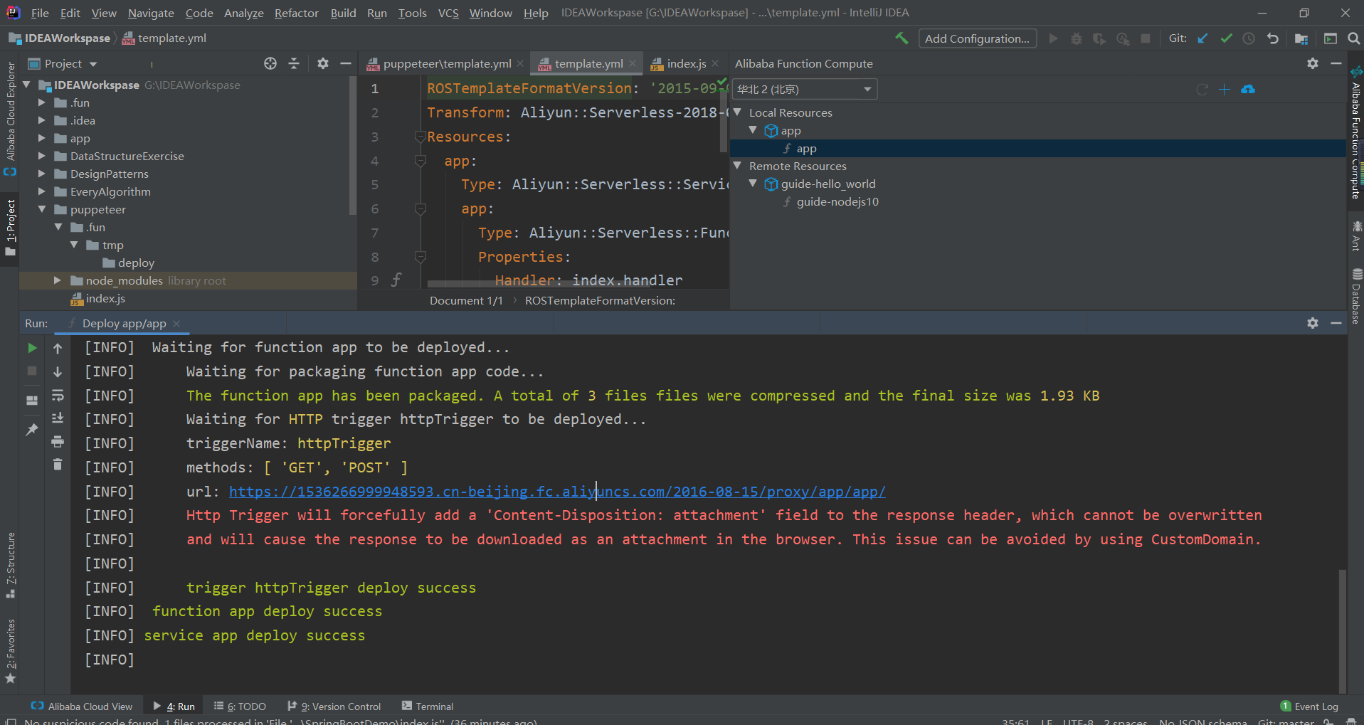Open Alibaba Cloud View tool window
This screenshot has width=1364, height=725.
tap(82, 706)
